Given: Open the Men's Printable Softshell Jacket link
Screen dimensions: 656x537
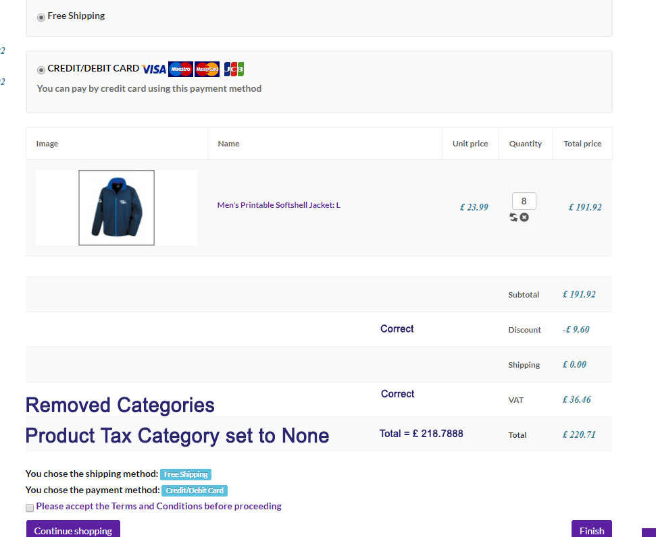Looking at the screenshot, I should 275,205.
